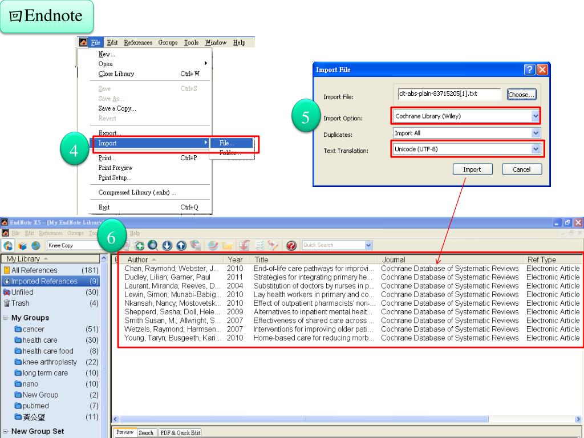Screen dimensions: 584x438
Task: Click the Open Link toolbar icon
Action: coord(213,245)
